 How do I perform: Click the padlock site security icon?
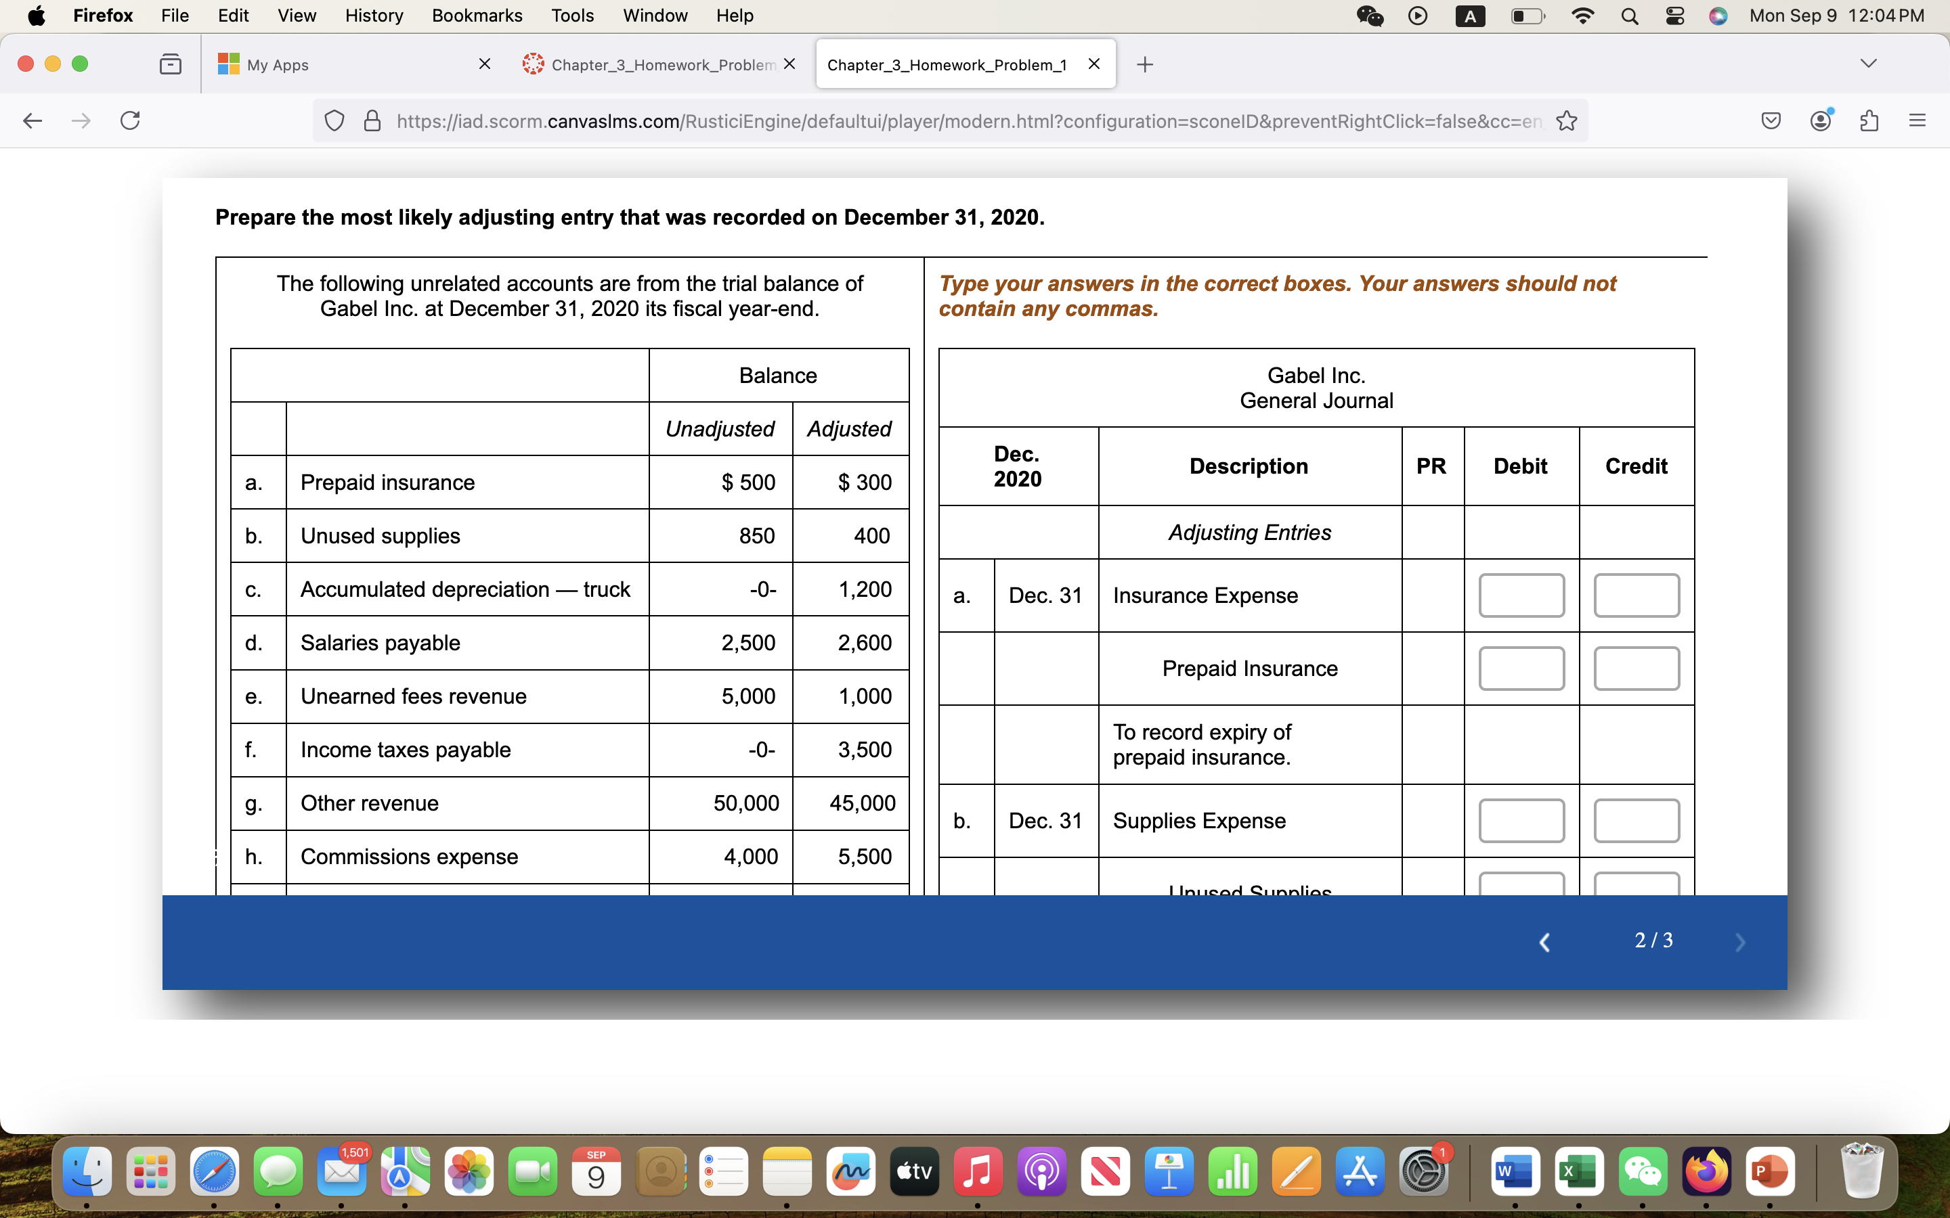372,121
